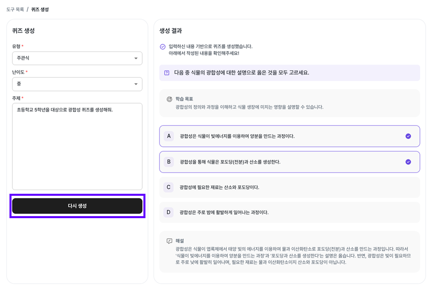The width and height of the screenshot is (436, 292).
Task: Click the letter badge C on the third option
Action: click(x=168, y=187)
